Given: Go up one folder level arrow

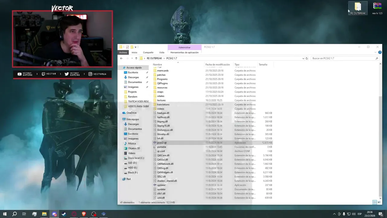Looking at the screenshot, I should pyautogui.click(x=136, y=58).
